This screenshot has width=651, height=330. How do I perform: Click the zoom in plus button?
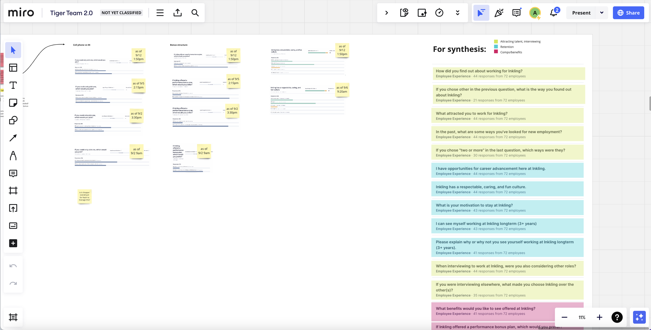[x=599, y=317]
